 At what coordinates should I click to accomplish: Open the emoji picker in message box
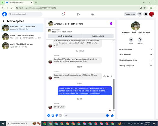[107, 116]
